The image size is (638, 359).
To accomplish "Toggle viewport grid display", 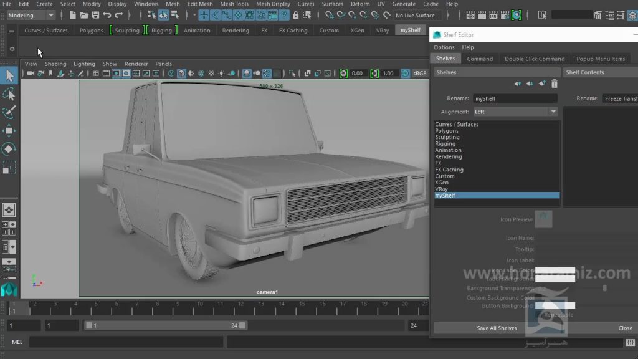I will pyautogui.click(x=96, y=74).
